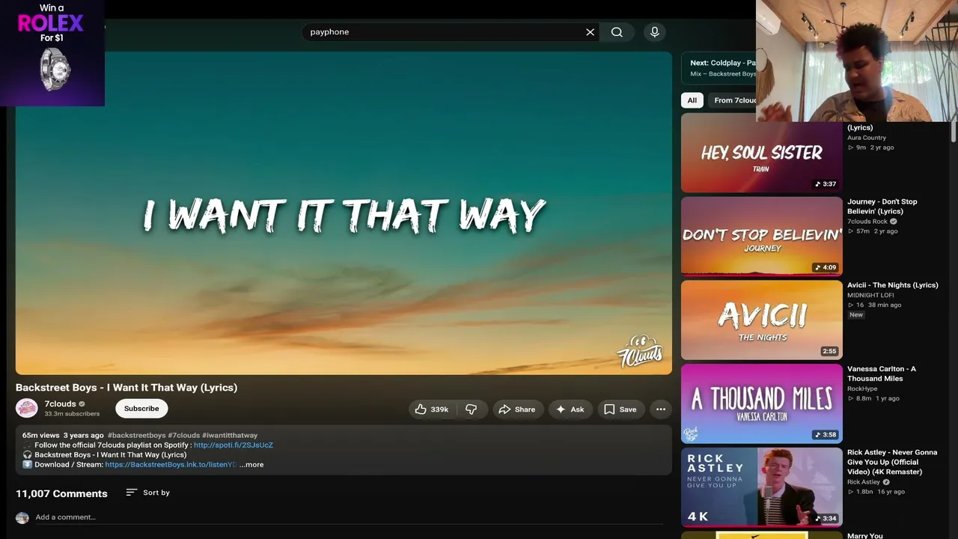Like the video with thumbs up
Viewport: 958px width, 539px height.
click(432, 409)
